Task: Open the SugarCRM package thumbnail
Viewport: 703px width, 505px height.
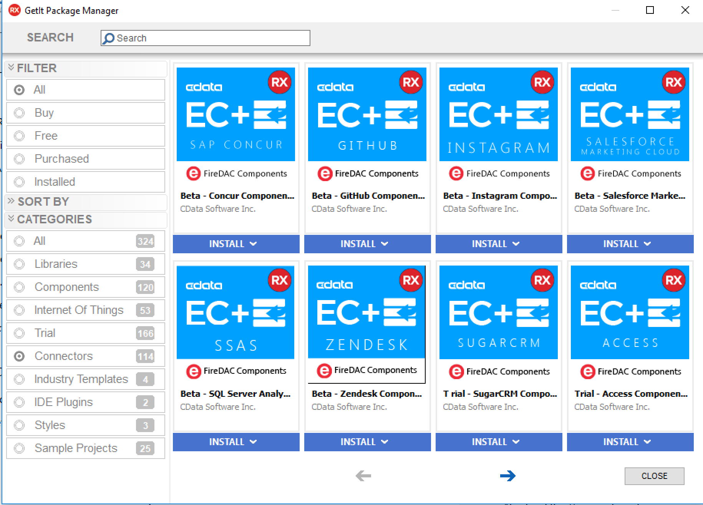Action: click(x=499, y=312)
